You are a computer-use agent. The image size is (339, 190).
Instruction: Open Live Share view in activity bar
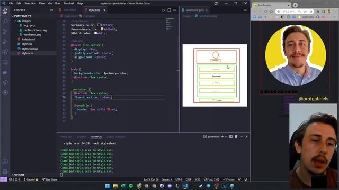(x=5, y=82)
